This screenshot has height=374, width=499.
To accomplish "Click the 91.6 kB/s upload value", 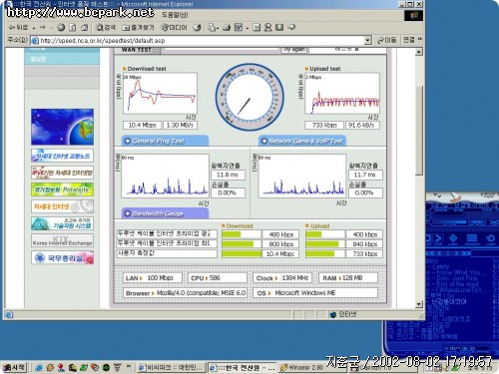I will click(362, 125).
